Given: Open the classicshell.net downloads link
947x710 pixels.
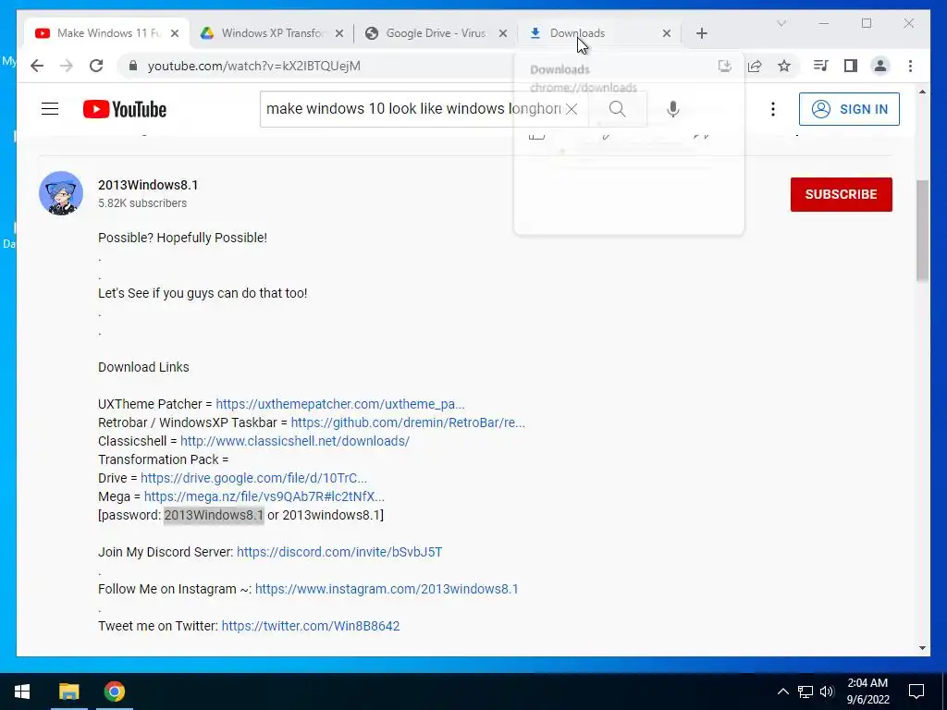Looking at the screenshot, I should click(295, 441).
